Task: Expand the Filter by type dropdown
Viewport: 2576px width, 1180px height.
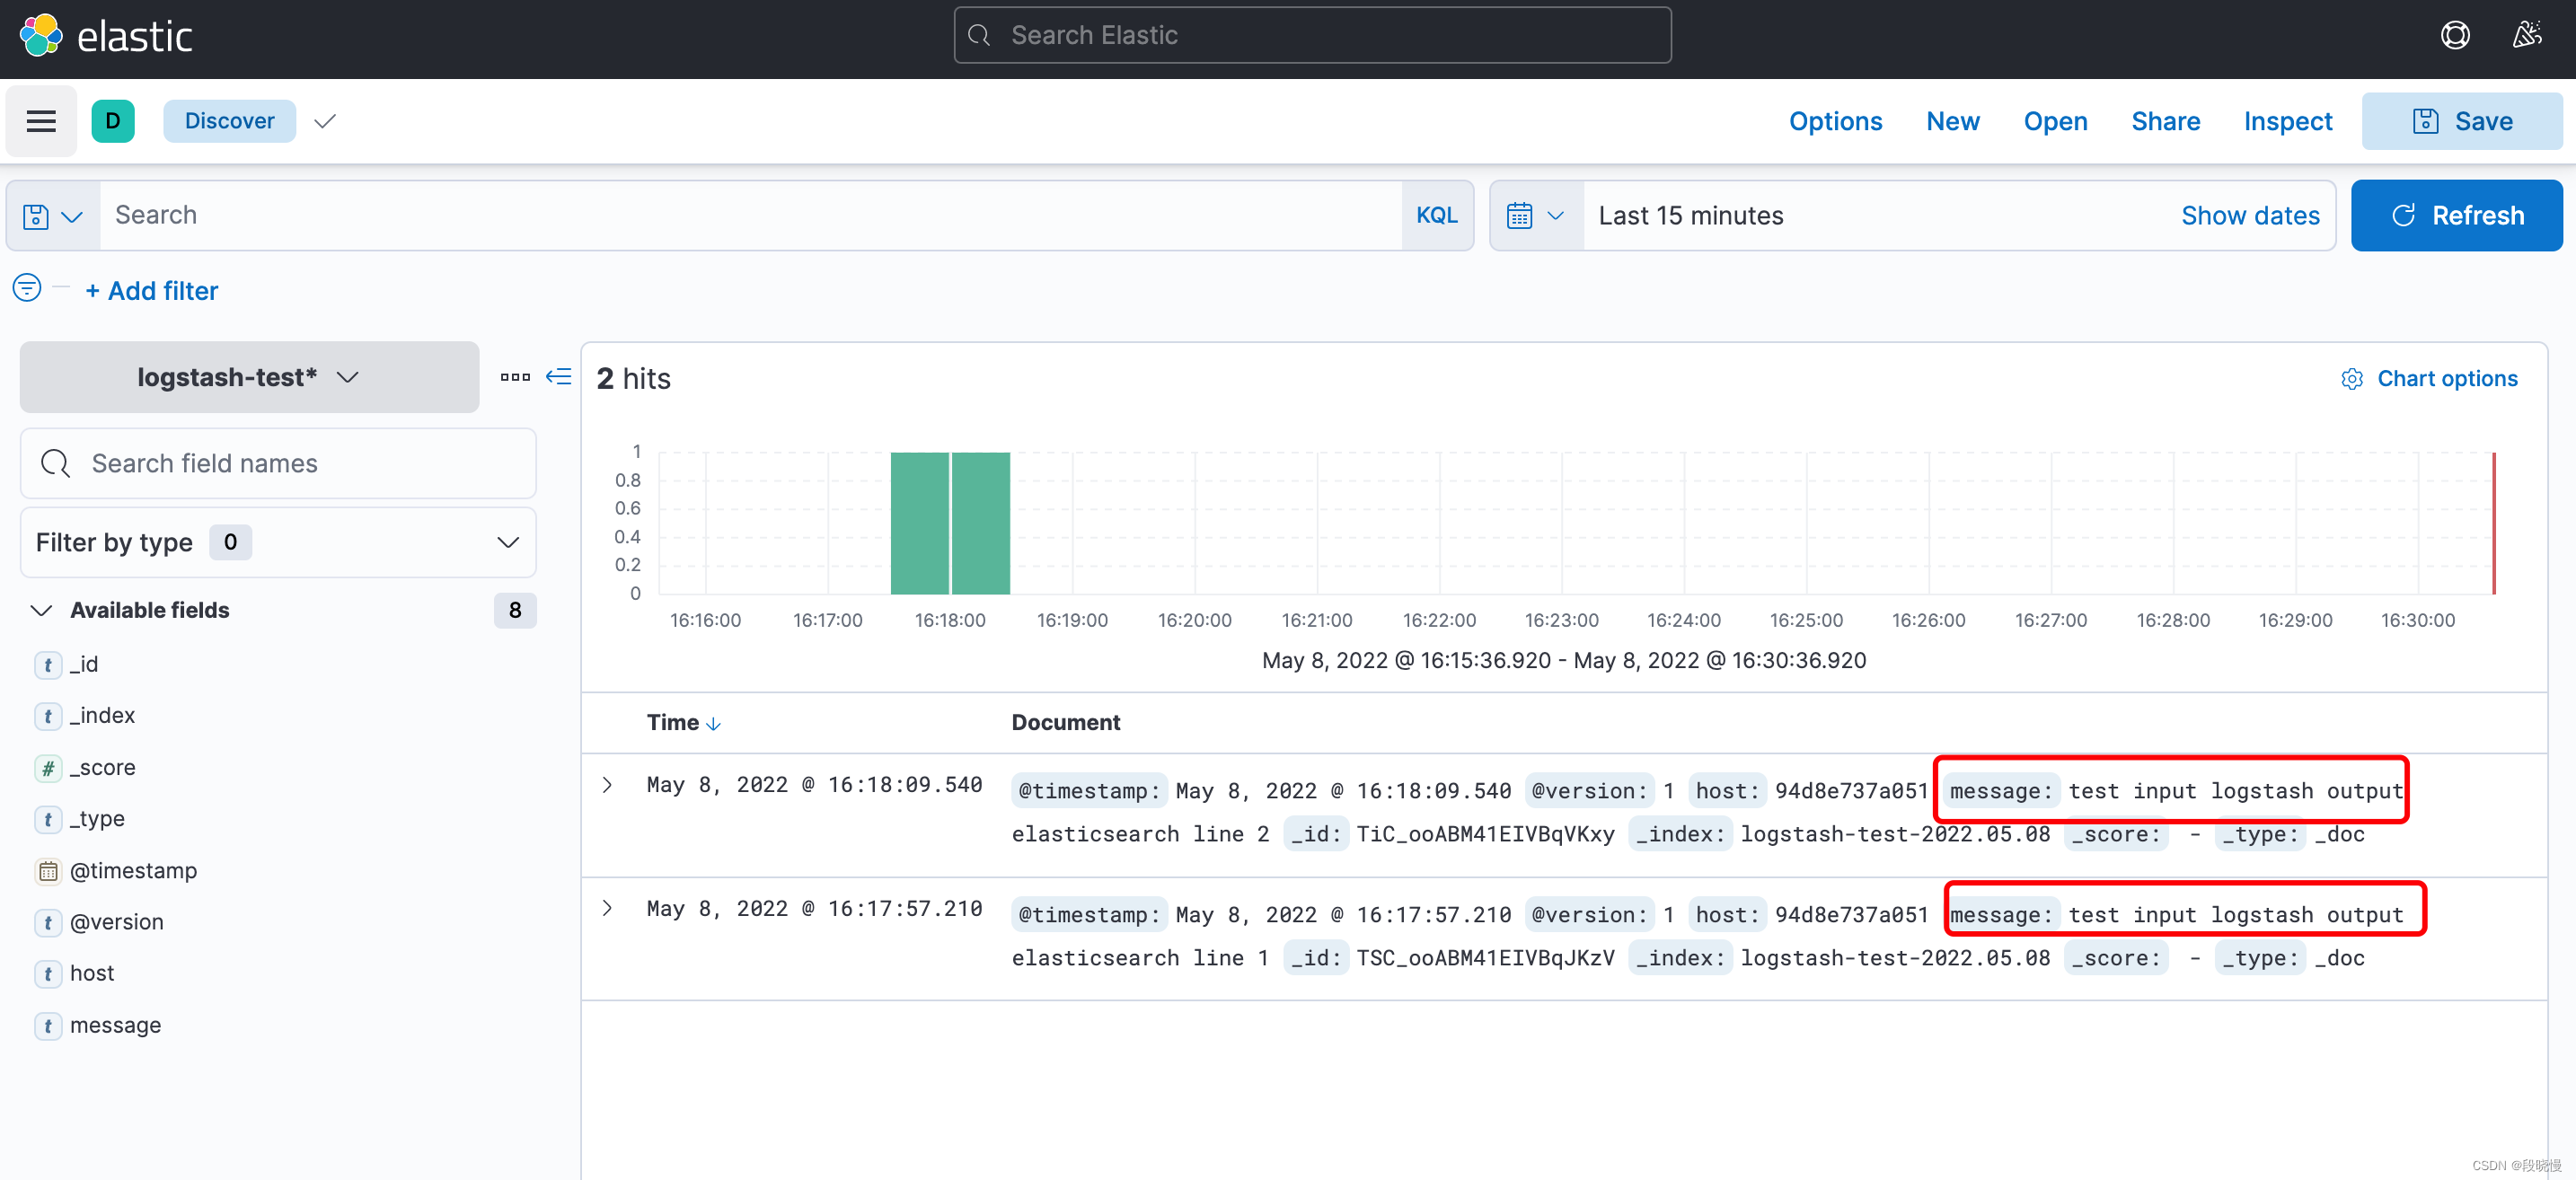Action: pos(278,543)
